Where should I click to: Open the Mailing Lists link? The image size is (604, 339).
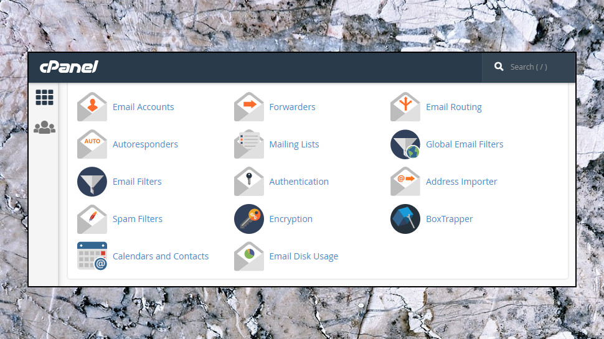click(295, 144)
